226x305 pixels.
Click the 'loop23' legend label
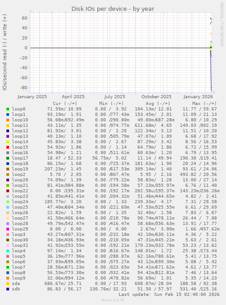[20, 196]
